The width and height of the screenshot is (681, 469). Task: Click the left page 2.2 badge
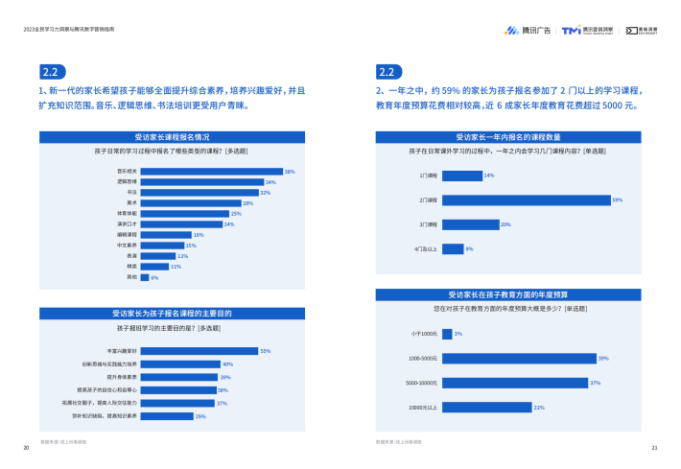(x=53, y=72)
